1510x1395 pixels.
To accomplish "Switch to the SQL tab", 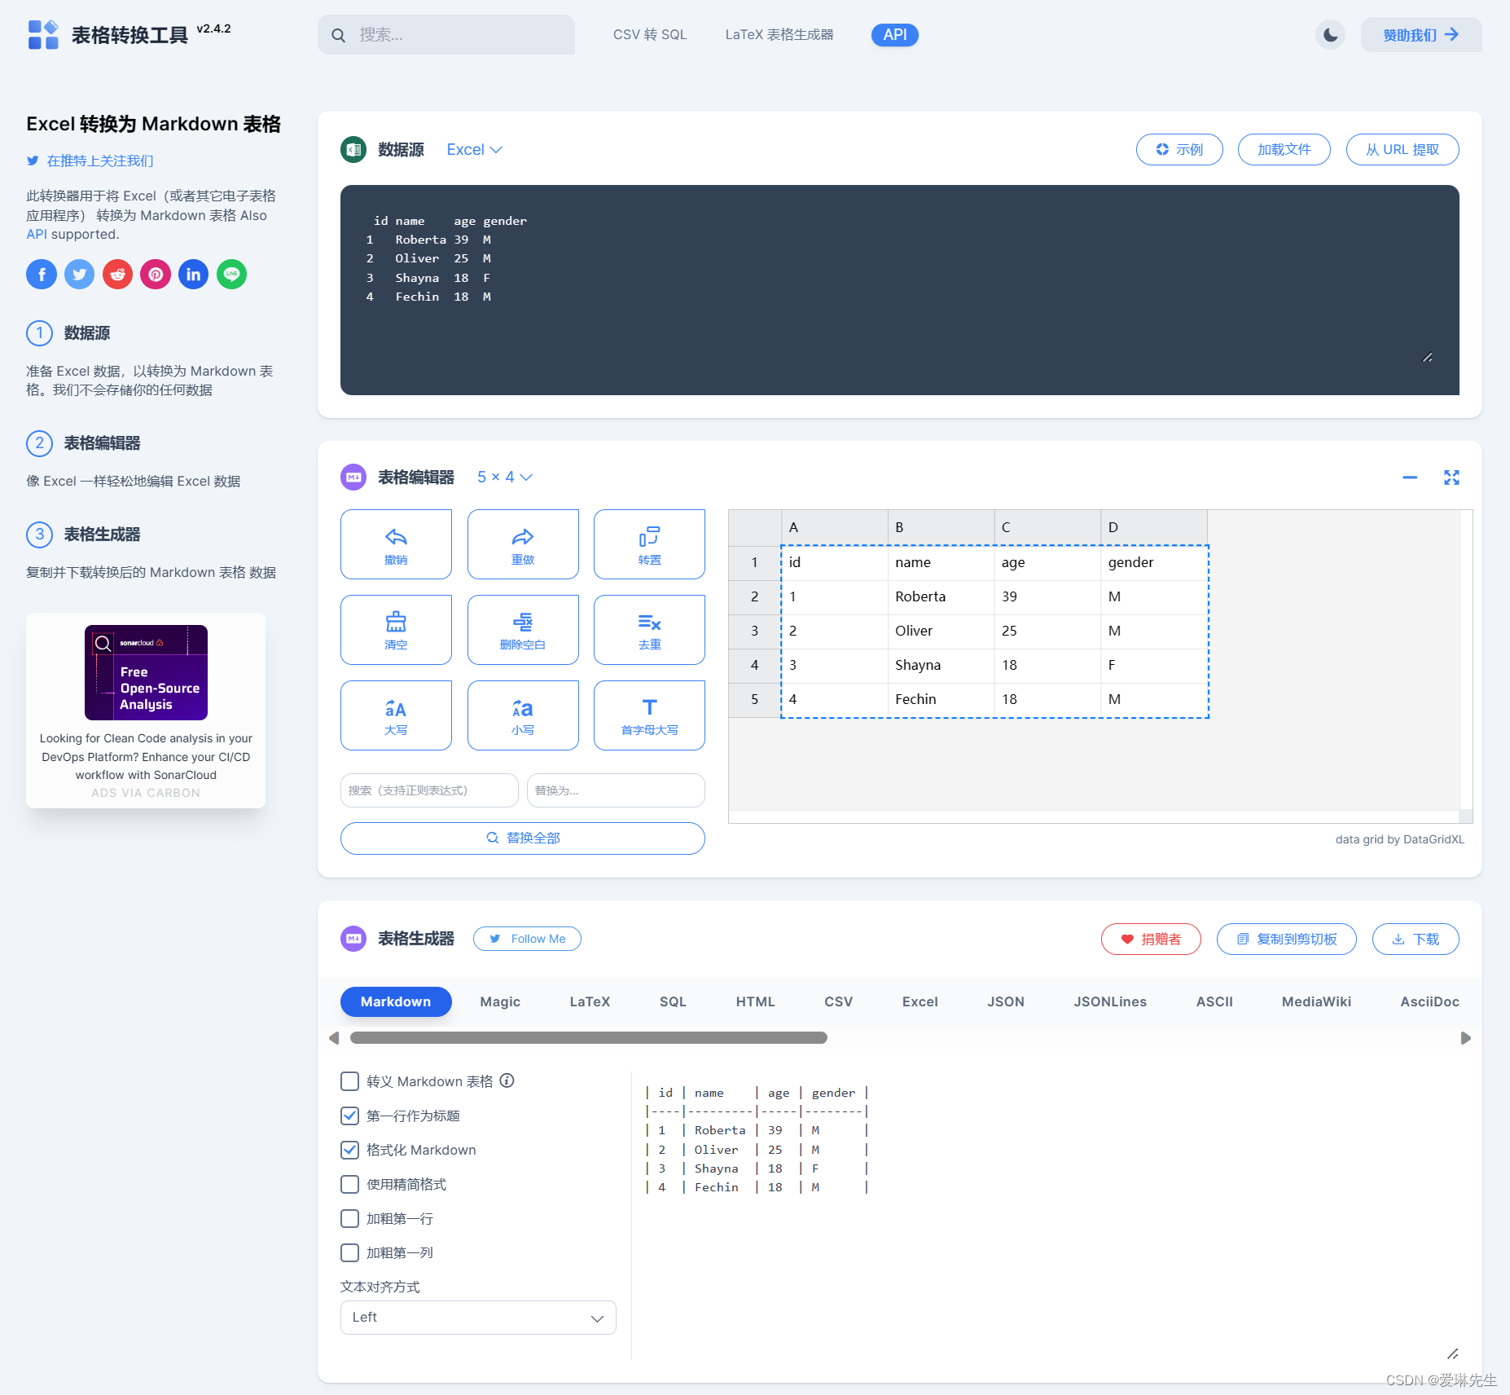I will pos(673,1001).
